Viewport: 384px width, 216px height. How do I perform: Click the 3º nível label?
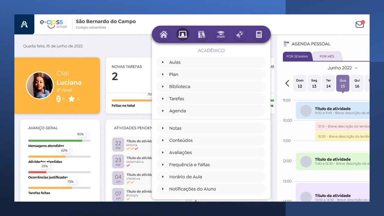point(64,90)
